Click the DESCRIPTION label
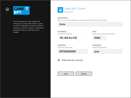 pos(63,18)
